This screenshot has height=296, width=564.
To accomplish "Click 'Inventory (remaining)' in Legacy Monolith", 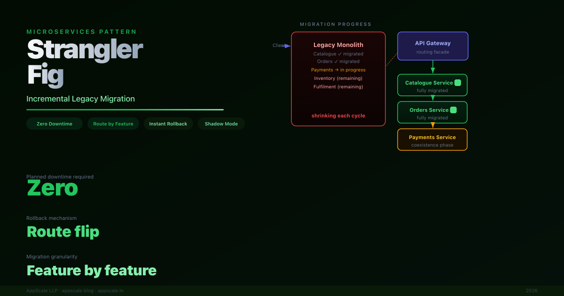I will [338, 78].
